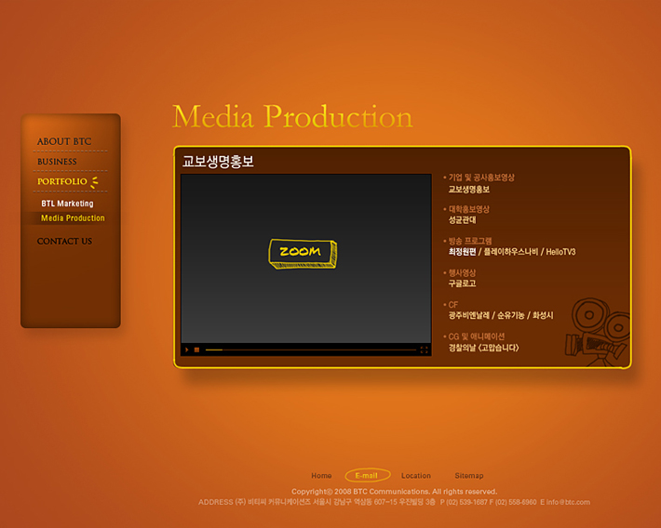Select BUSINESS in the side menu

[x=57, y=162]
